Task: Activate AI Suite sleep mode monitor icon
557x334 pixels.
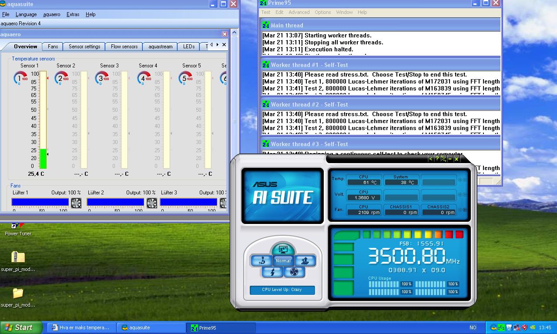Action: coord(283,249)
